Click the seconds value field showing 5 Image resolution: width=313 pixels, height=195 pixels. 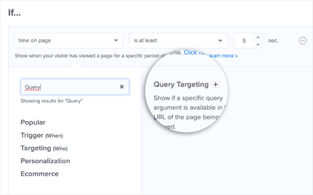coord(244,41)
